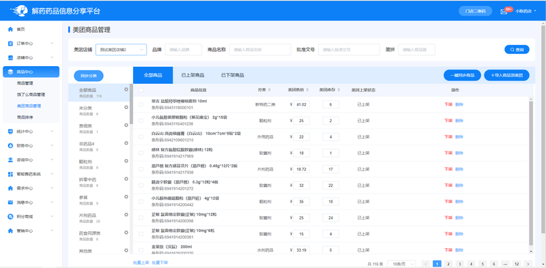Open gear settings for 参茸 category
This screenshot has height=268, width=546.
[x=126, y=196]
